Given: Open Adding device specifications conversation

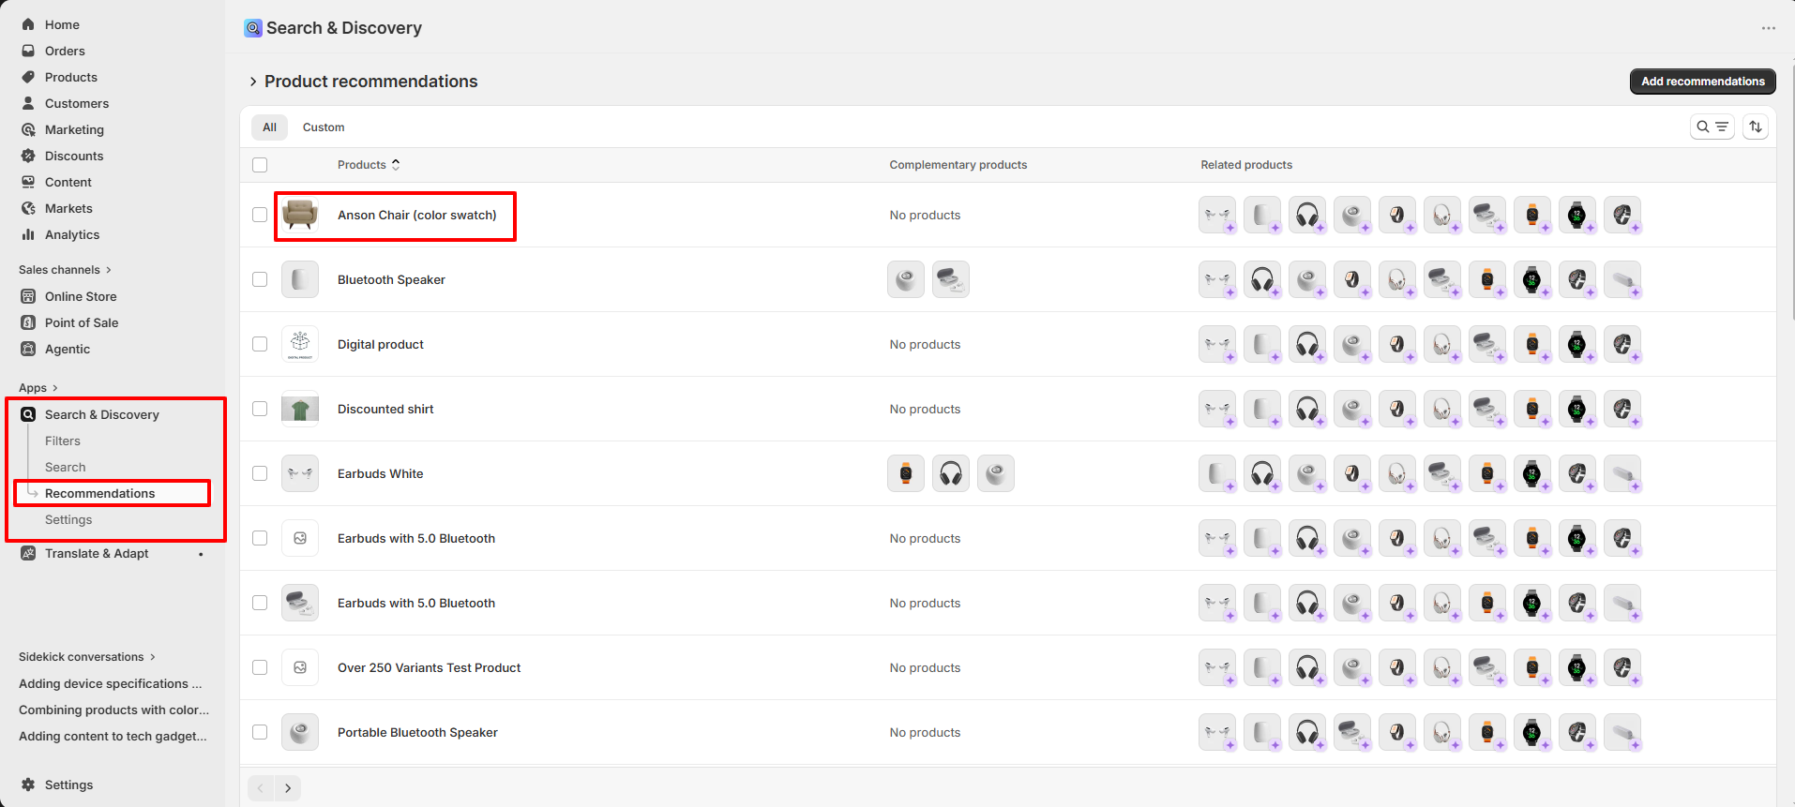Looking at the screenshot, I should [111, 683].
